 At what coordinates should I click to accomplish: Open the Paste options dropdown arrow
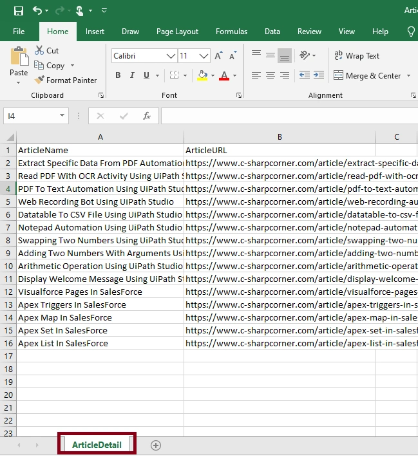pyautogui.click(x=18, y=83)
